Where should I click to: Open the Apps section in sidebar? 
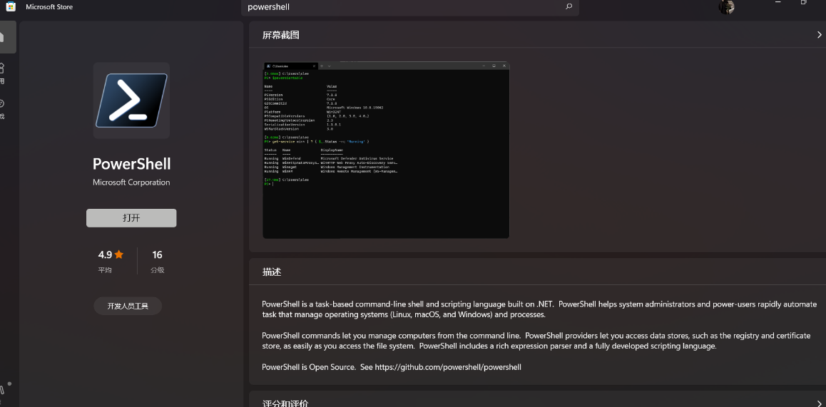pyautogui.click(x=2, y=73)
